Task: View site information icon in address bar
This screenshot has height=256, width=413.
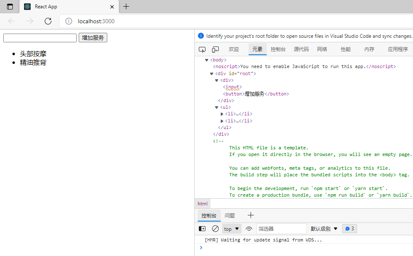Action: (x=69, y=21)
